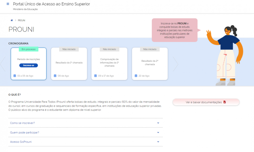Click the PDF icon in documentações button
Image resolution: width=254 pixels, height=152 pixels.
(x=225, y=102)
